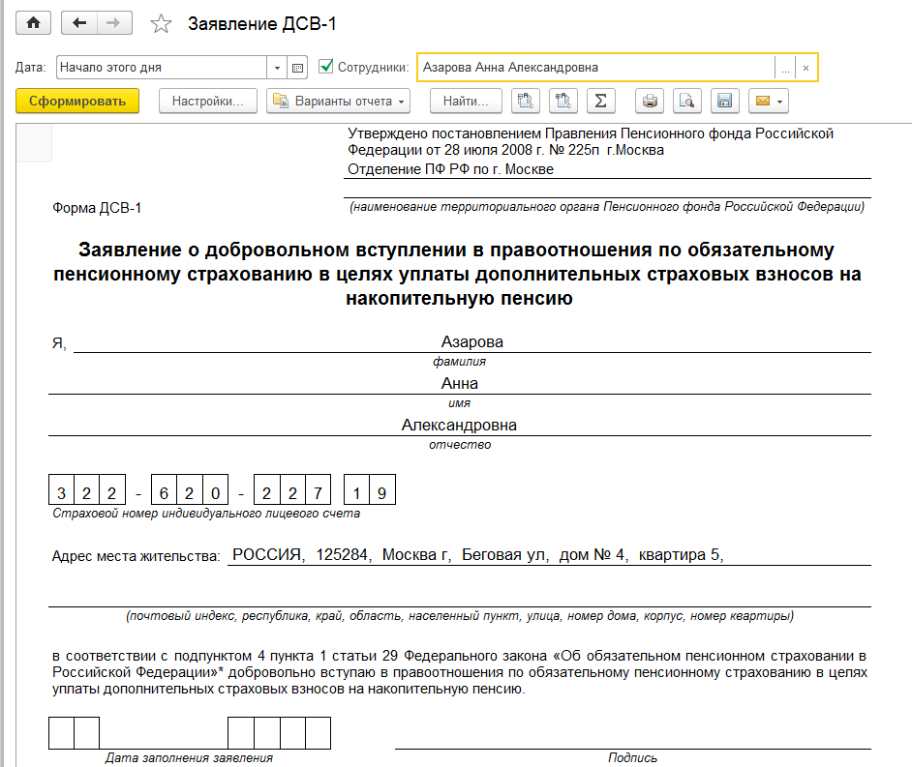Open the Варианты отчета dropdown
Image resolution: width=912 pixels, height=767 pixels.
pyautogui.click(x=338, y=101)
